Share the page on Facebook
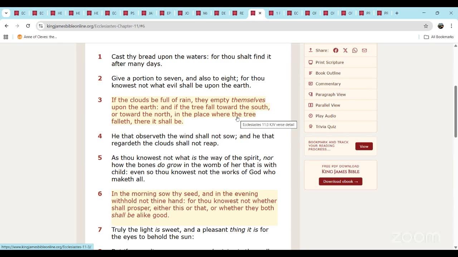458x257 pixels. point(336,50)
